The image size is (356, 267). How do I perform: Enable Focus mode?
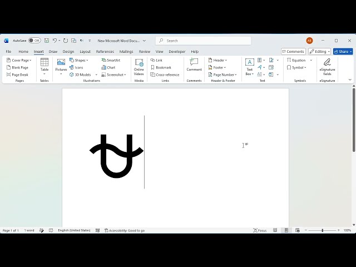(x=260, y=230)
